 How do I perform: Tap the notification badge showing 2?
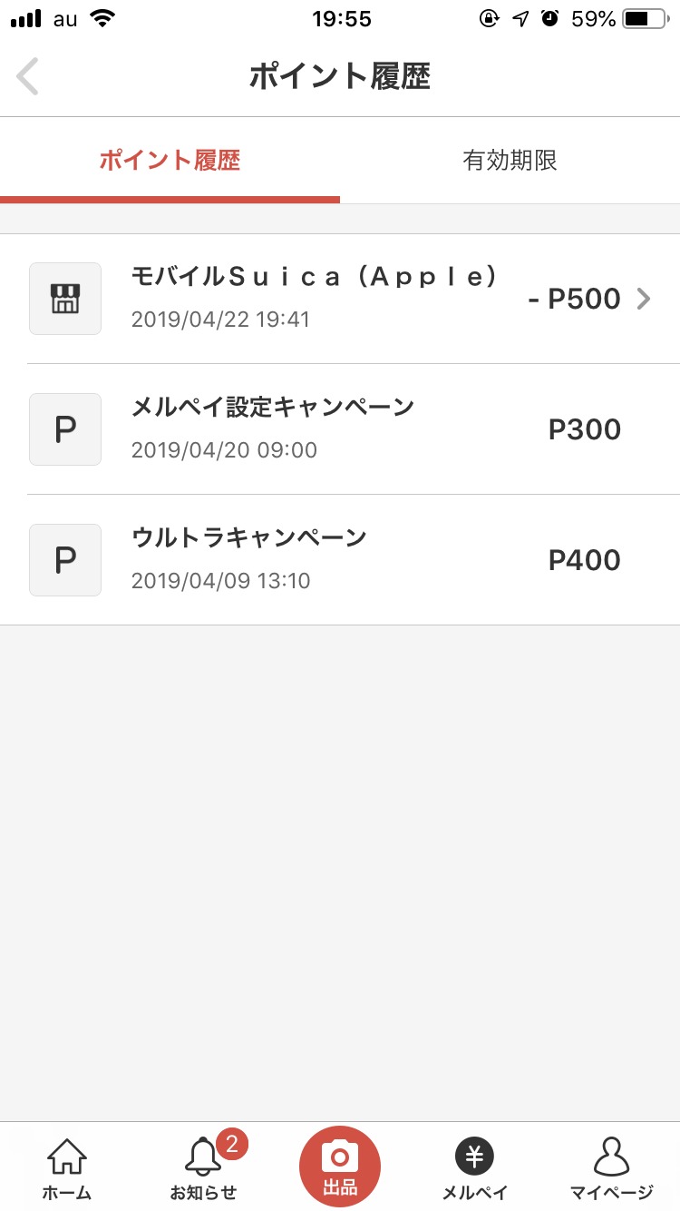231,1144
